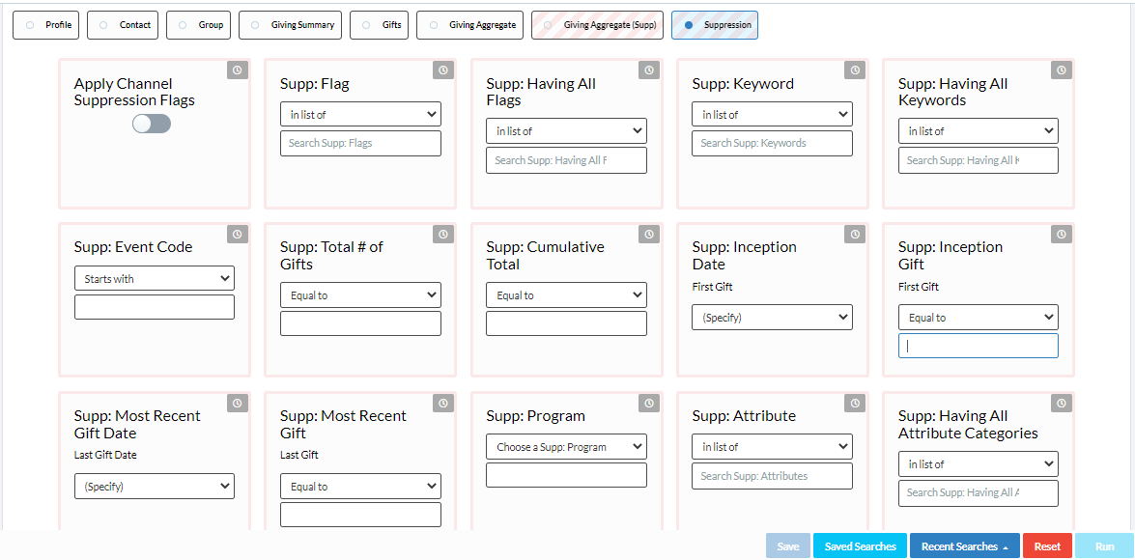Click the Supp: Total # of Gifts value input
The image size is (1135, 560).
click(360, 323)
